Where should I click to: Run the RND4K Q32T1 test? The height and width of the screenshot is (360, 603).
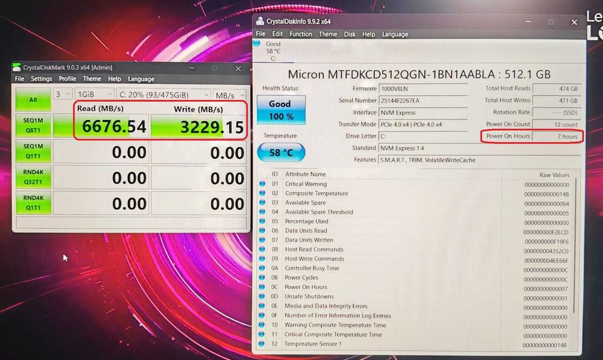click(33, 177)
